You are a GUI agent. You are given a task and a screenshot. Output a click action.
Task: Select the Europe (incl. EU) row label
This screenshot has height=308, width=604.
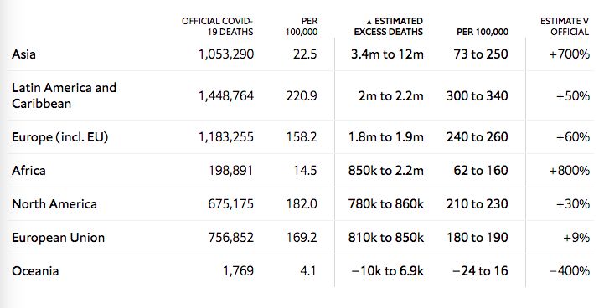point(59,137)
